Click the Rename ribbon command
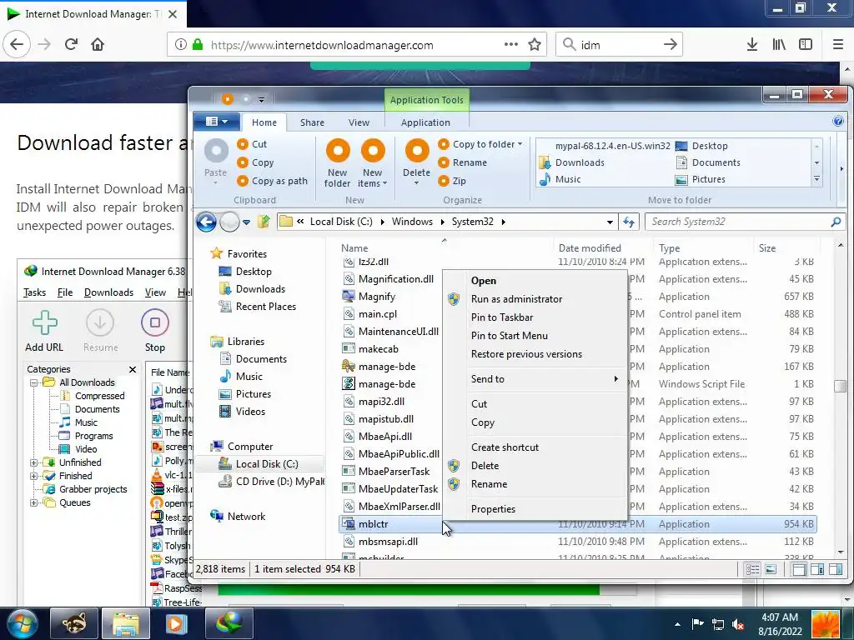The image size is (854, 640). pyautogui.click(x=462, y=162)
